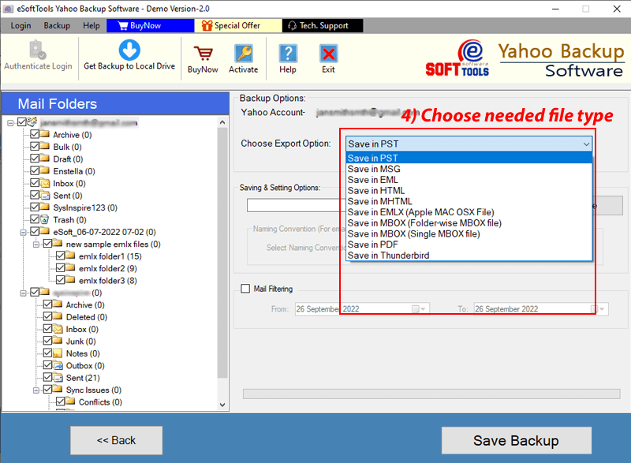Image resolution: width=631 pixels, height=463 pixels.
Task: Open Help from the toolbar icon
Action: point(288,54)
